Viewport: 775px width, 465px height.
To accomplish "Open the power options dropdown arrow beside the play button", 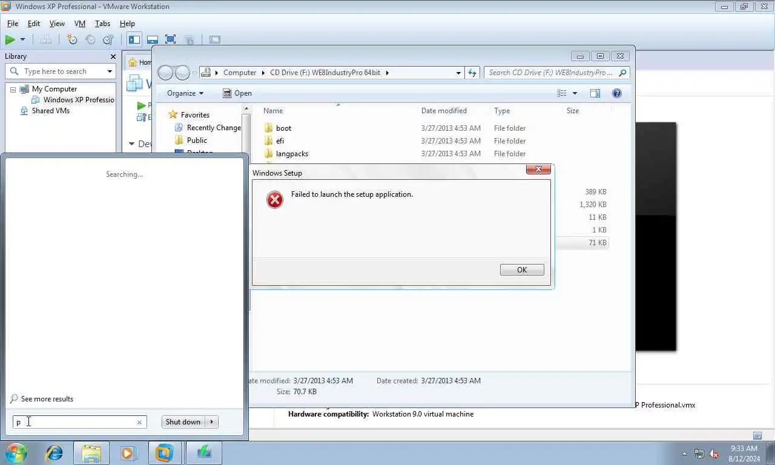I will 23,39.
